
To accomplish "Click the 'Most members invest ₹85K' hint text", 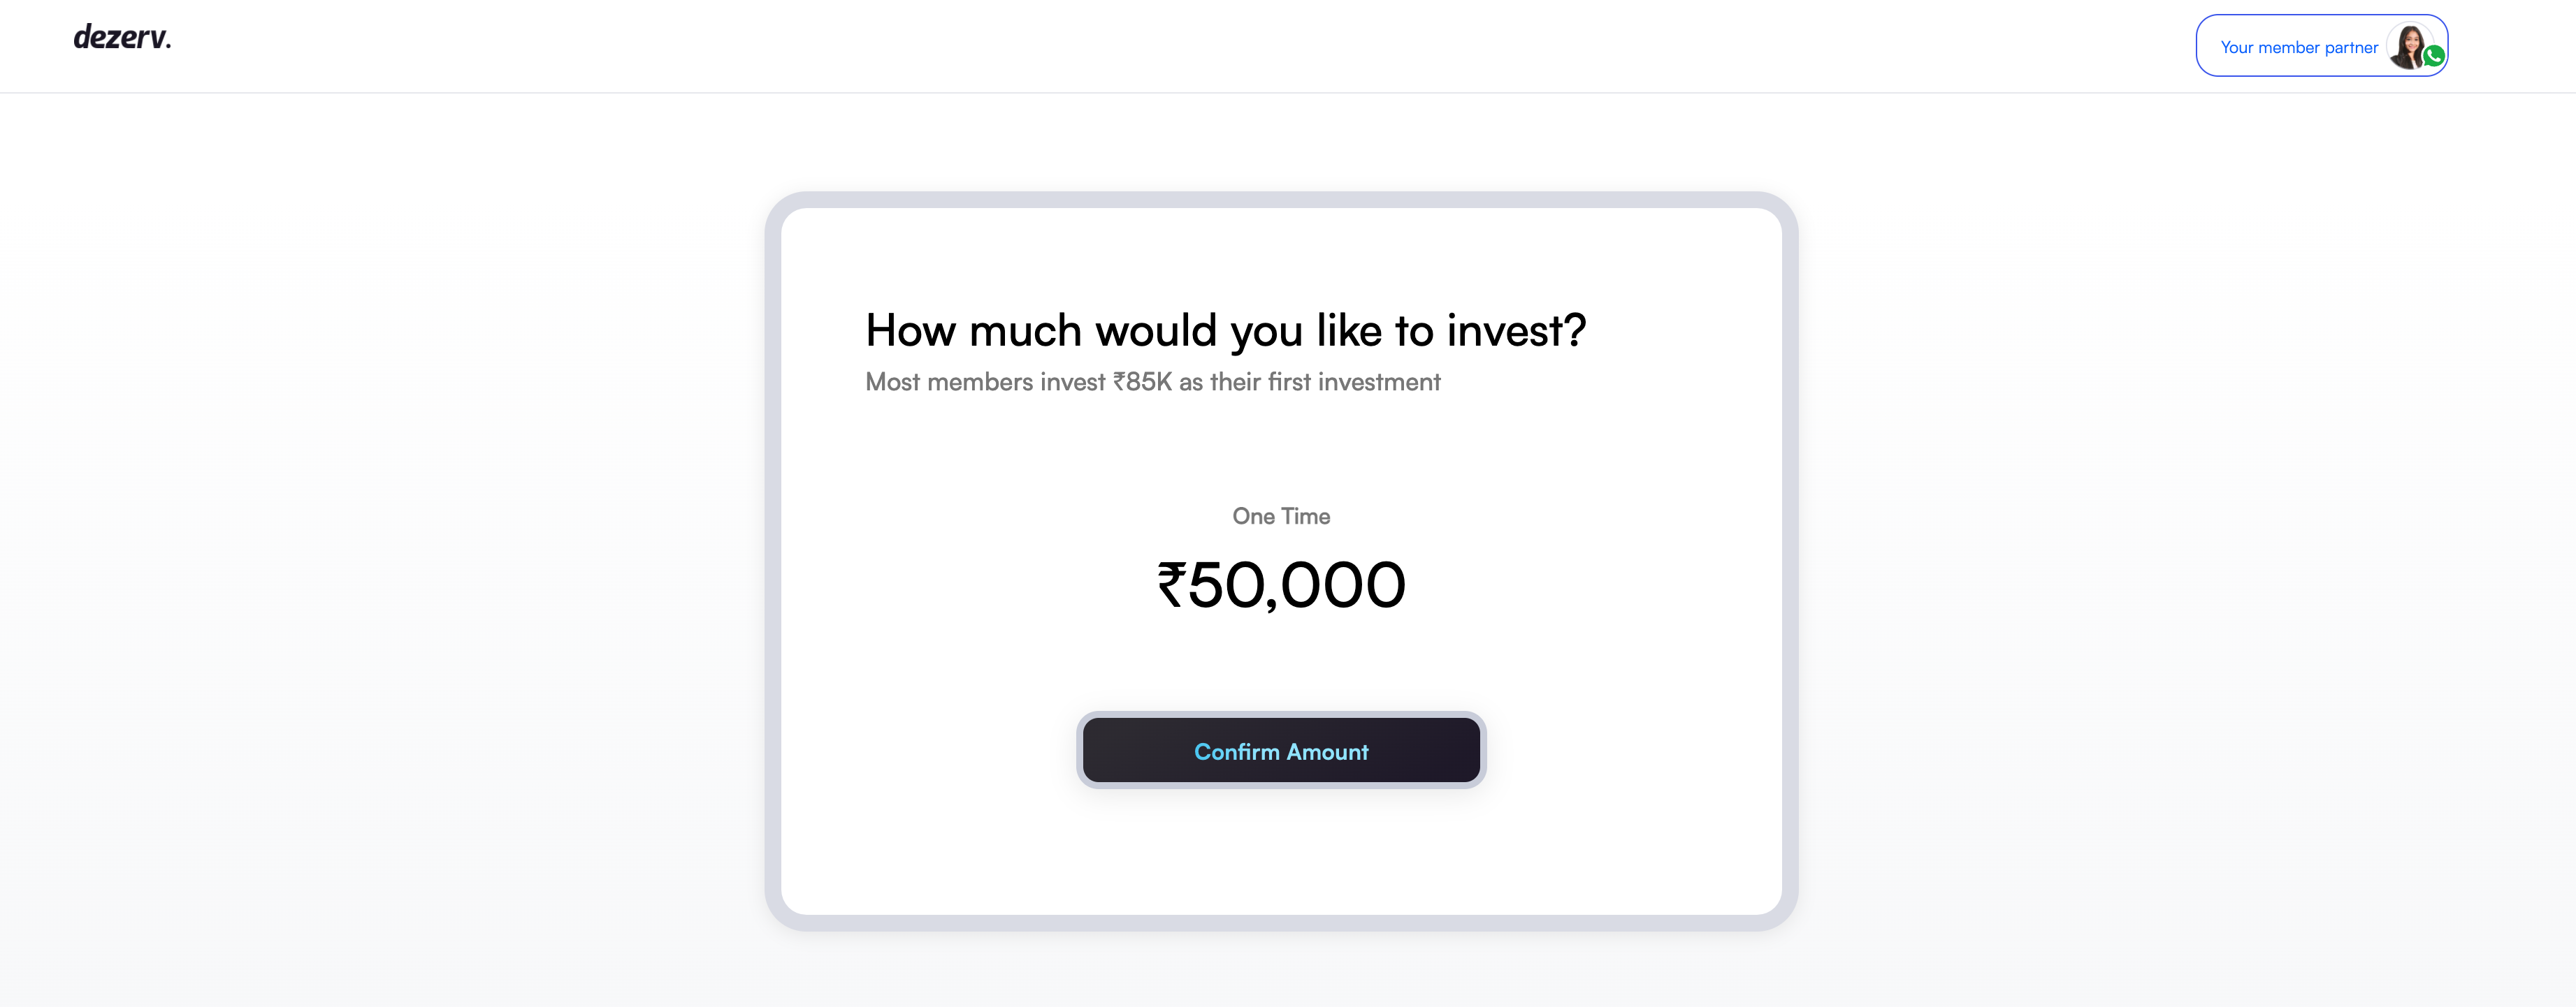I will (1152, 383).
